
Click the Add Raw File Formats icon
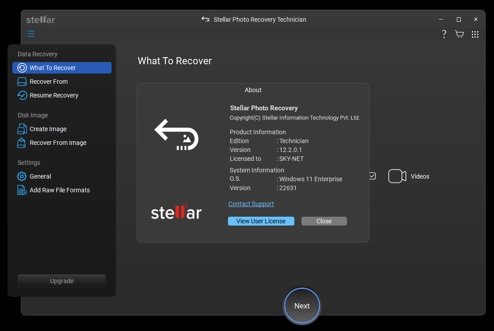(x=22, y=190)
